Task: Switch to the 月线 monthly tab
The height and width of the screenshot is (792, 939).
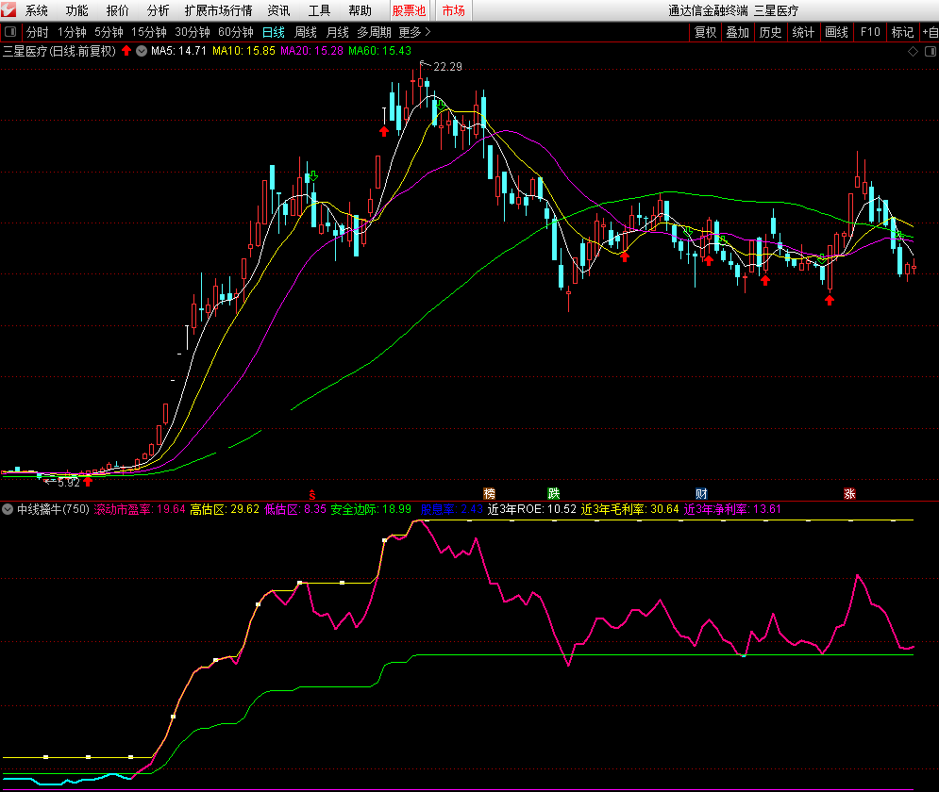Action: (x=338, y=32)
